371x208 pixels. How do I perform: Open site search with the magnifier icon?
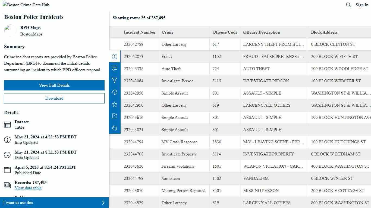(348, 5)
